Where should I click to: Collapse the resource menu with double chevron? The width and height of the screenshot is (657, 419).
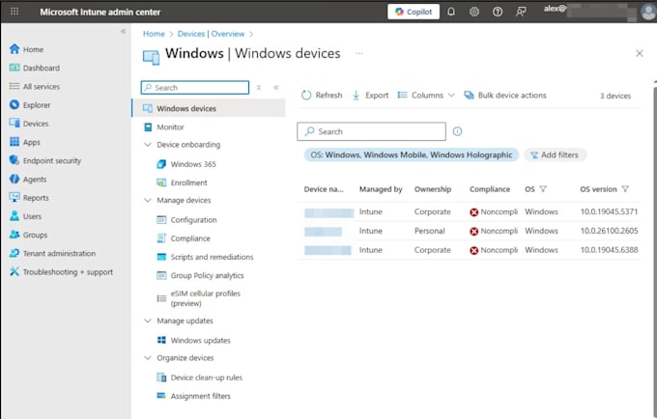coord(276,88)
